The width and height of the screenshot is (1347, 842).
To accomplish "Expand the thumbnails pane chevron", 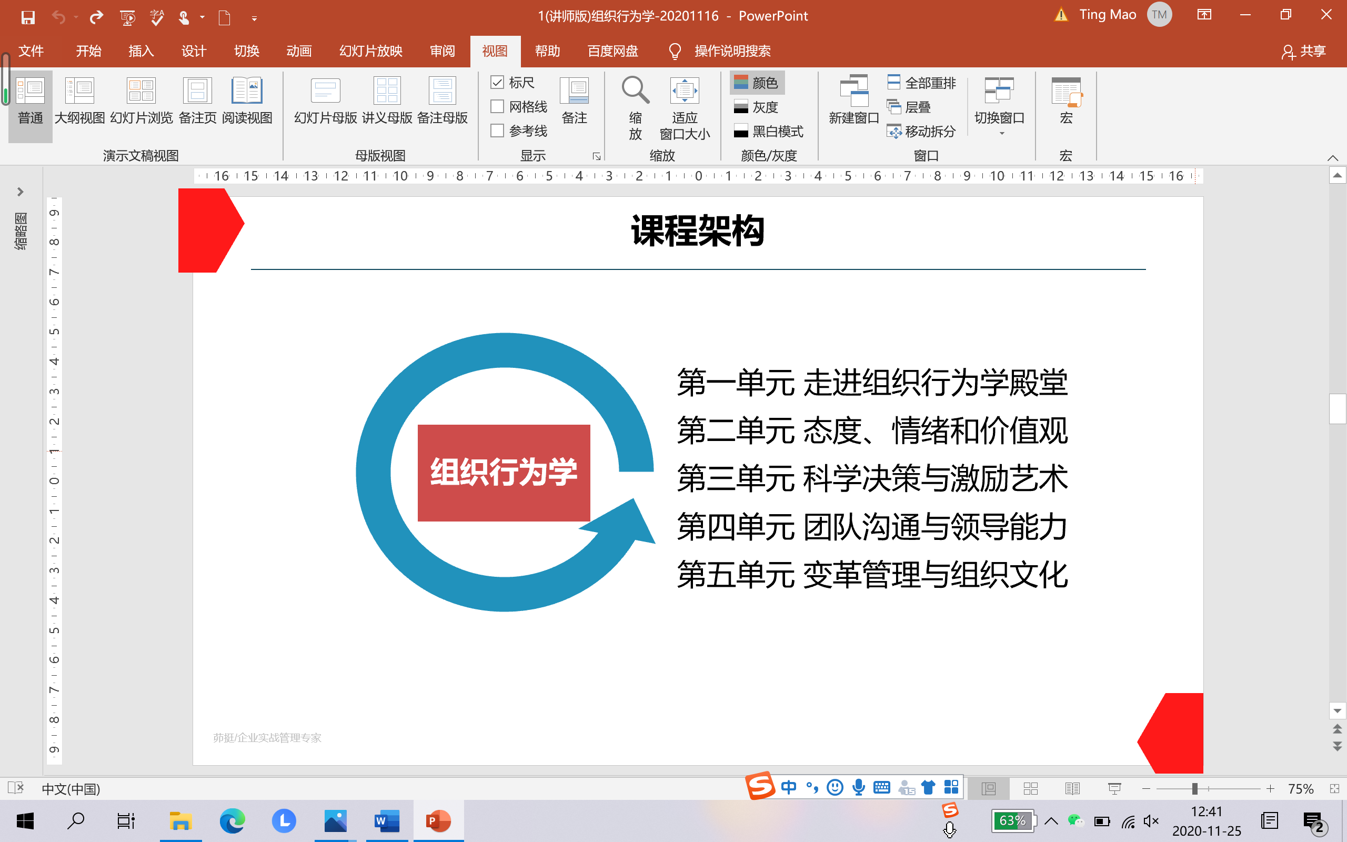I will click(20, 192).
